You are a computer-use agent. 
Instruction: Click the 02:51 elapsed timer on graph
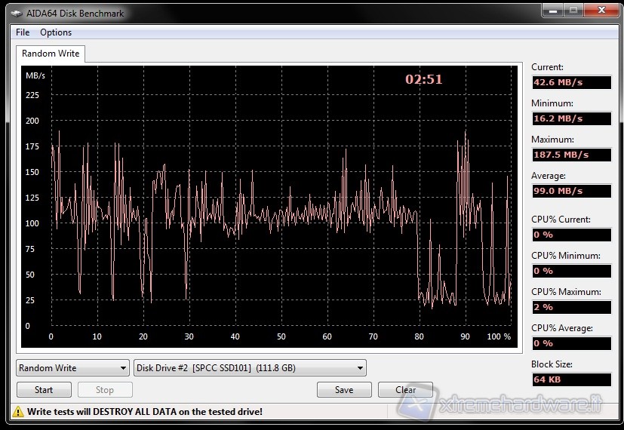(424, 79)
